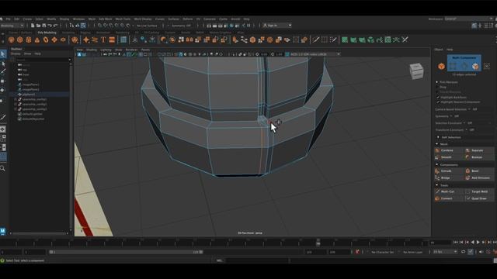Viewport: 497px width, 279px height.
Task: Click the Extrude component icon
Action: 437,170
